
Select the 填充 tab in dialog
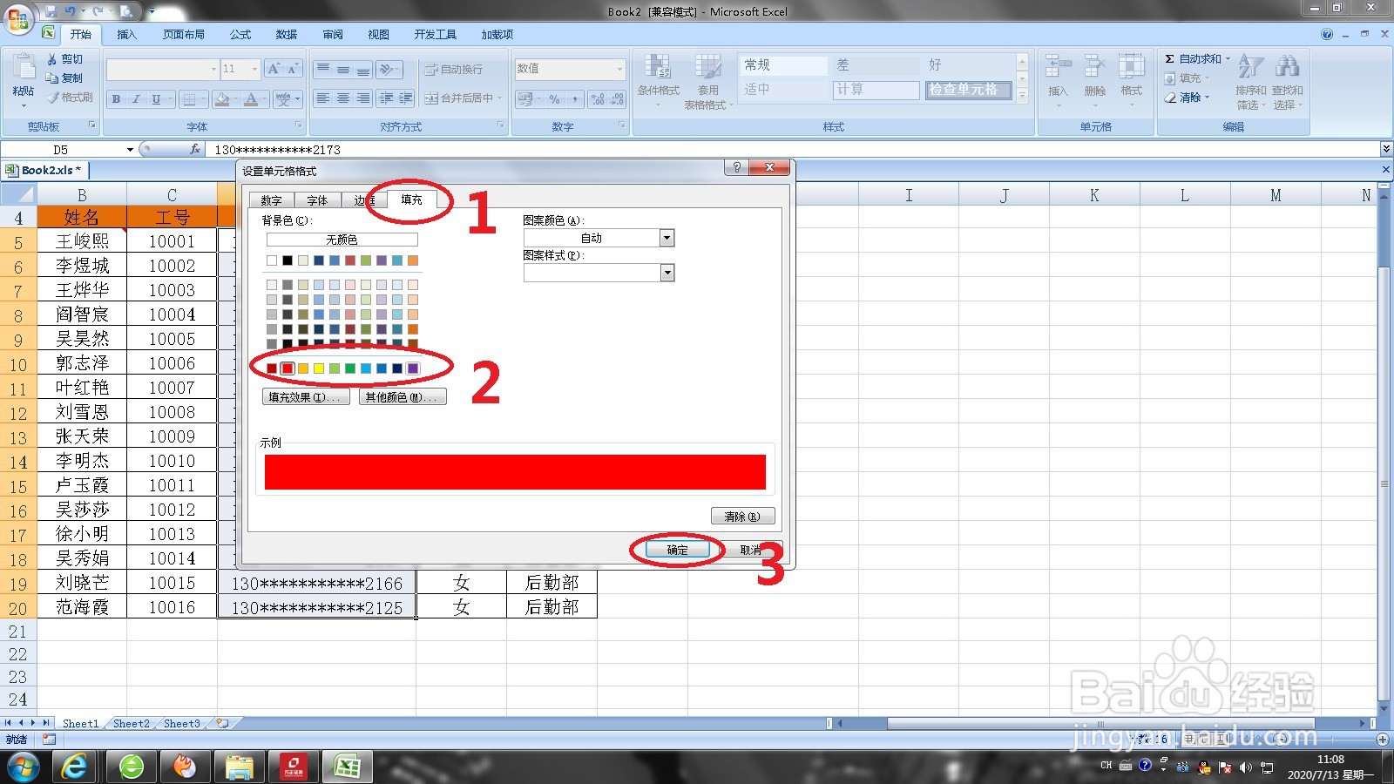(x=411, y=199)
